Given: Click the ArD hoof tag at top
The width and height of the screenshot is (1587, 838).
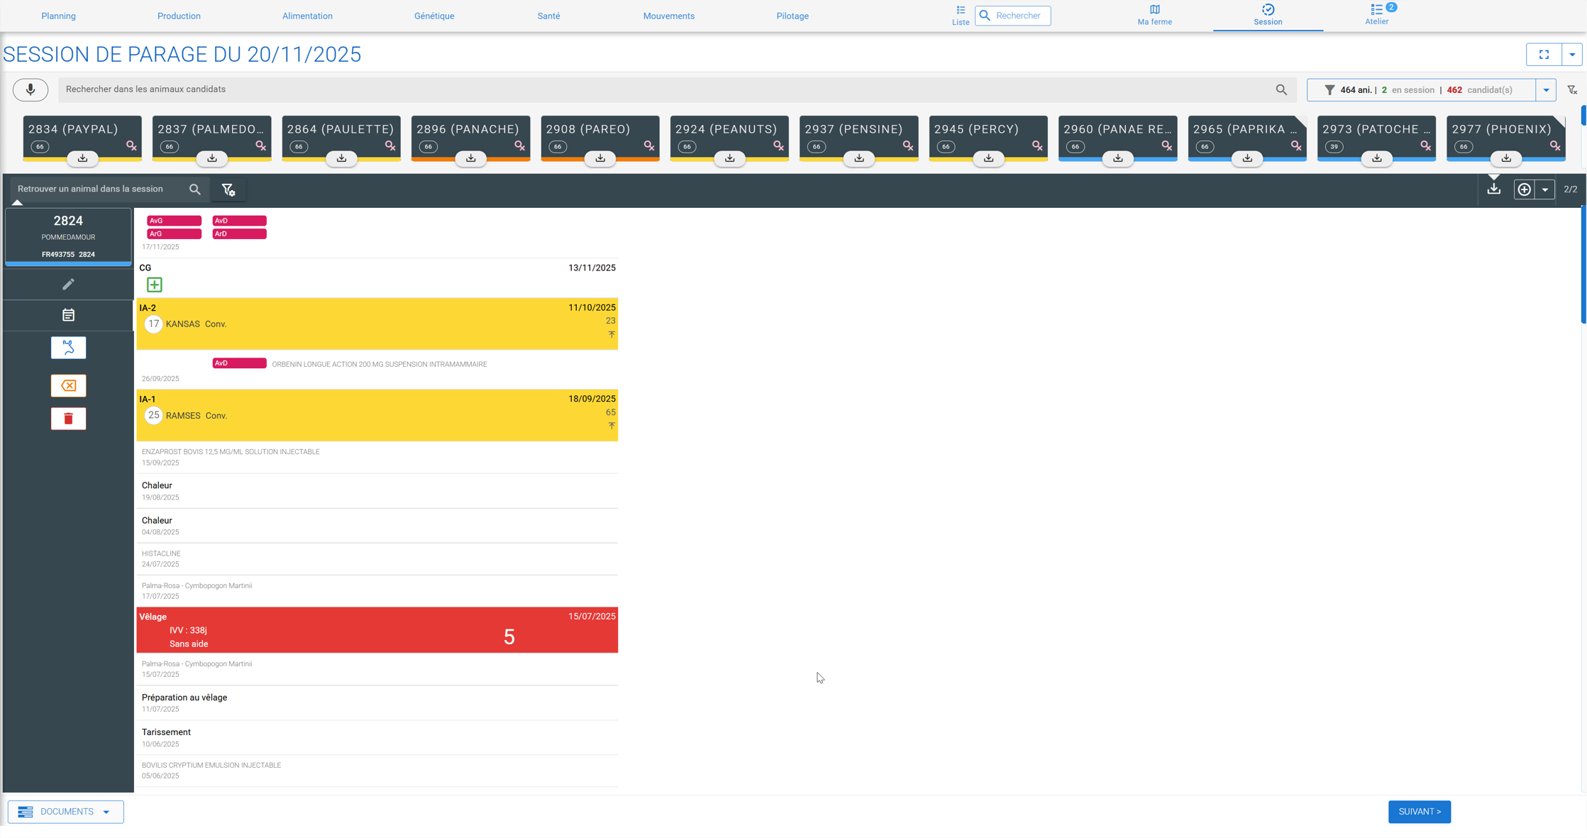Looking at the screenshot, I should [239, 234].
